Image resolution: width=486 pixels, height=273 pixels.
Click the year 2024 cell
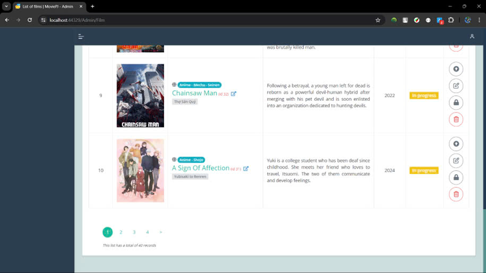[390, 170]
